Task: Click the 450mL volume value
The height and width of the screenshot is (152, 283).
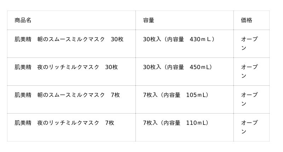Action: pos(199,67)
